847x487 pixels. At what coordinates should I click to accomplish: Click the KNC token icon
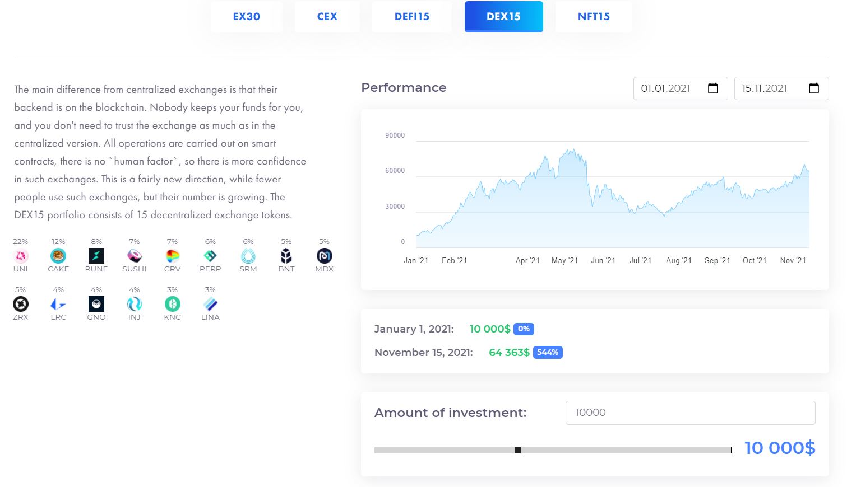tap(173, 304)
